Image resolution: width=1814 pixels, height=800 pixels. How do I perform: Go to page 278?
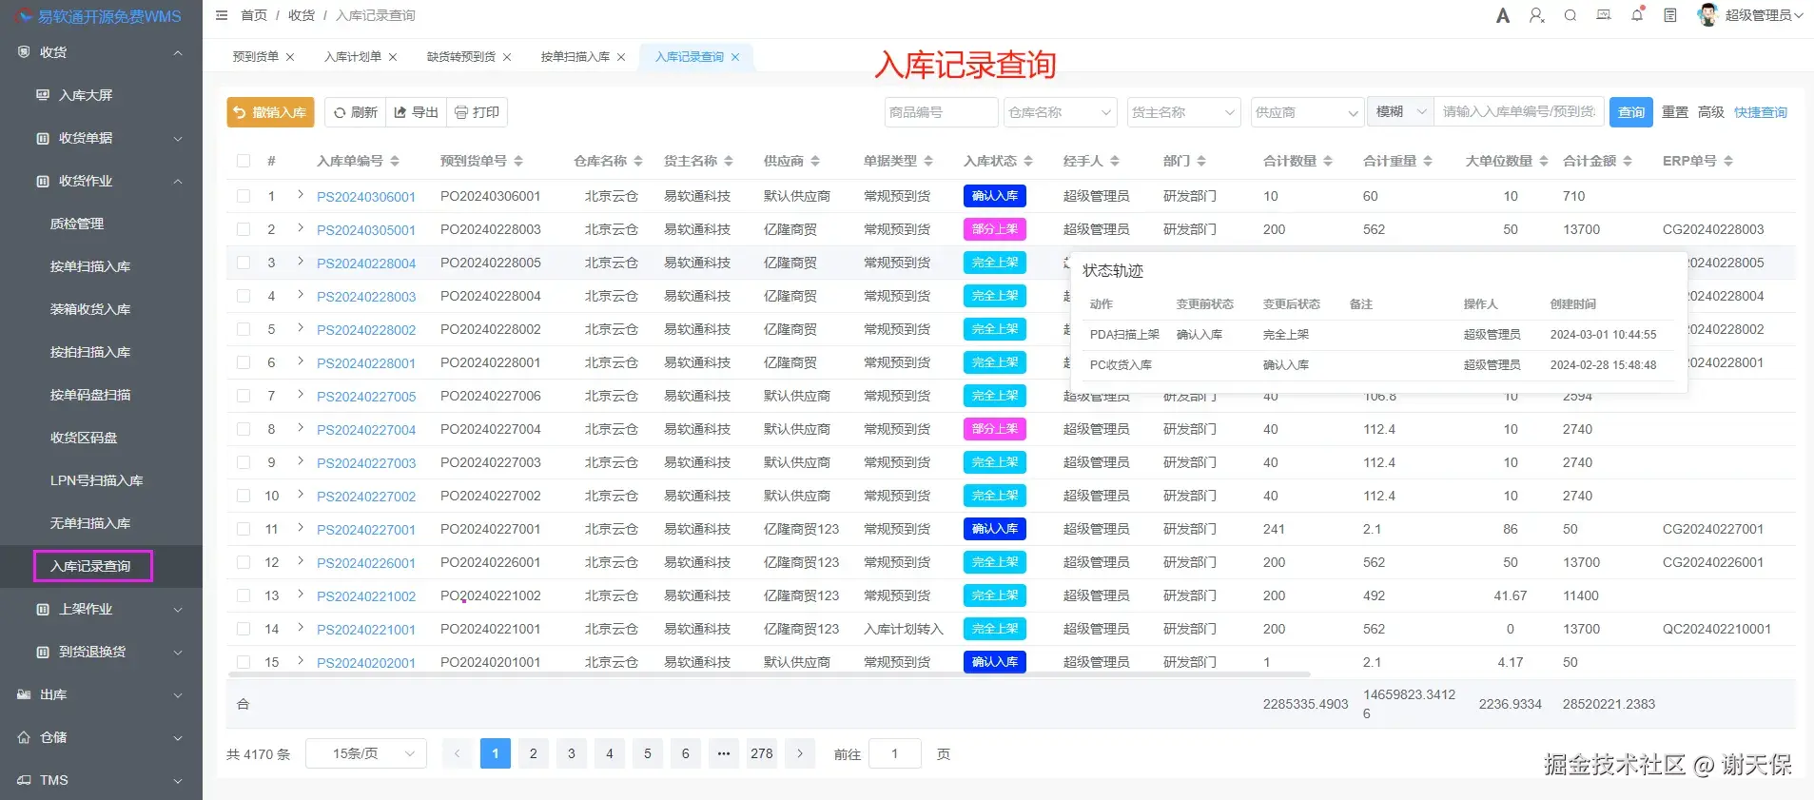tap(762, 753)
